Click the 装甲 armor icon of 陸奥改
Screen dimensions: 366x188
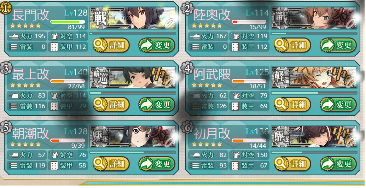(x=235, y=47)
